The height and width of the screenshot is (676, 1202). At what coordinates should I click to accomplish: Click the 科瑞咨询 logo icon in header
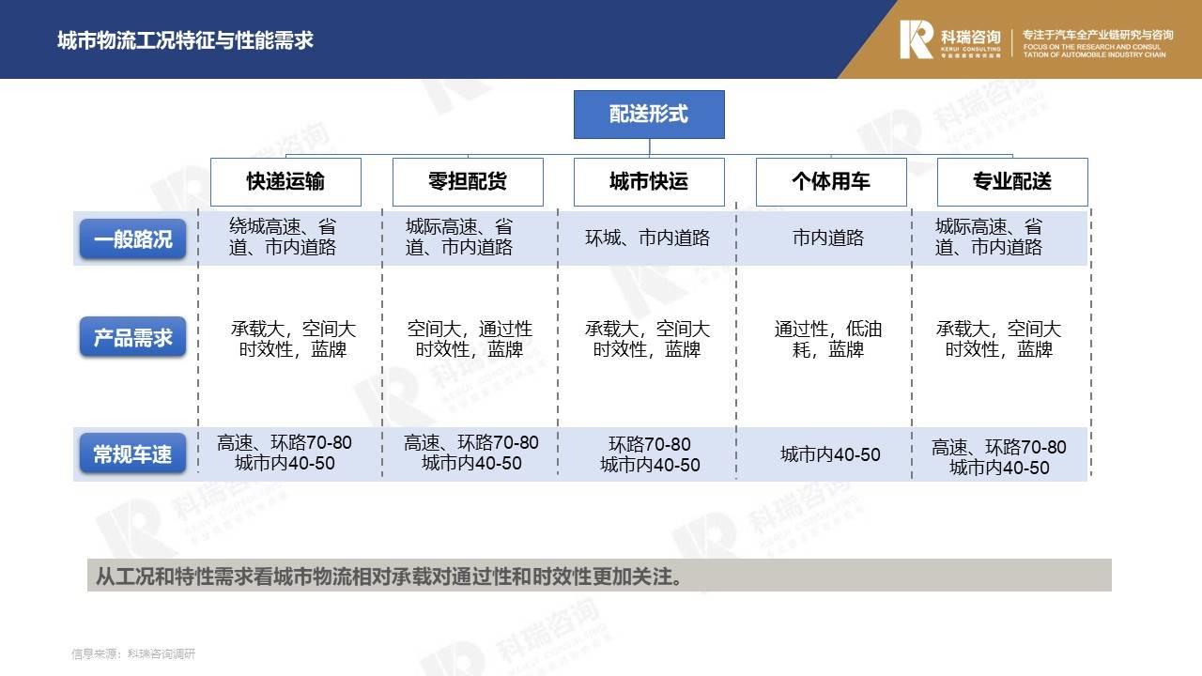pos(917,39)
